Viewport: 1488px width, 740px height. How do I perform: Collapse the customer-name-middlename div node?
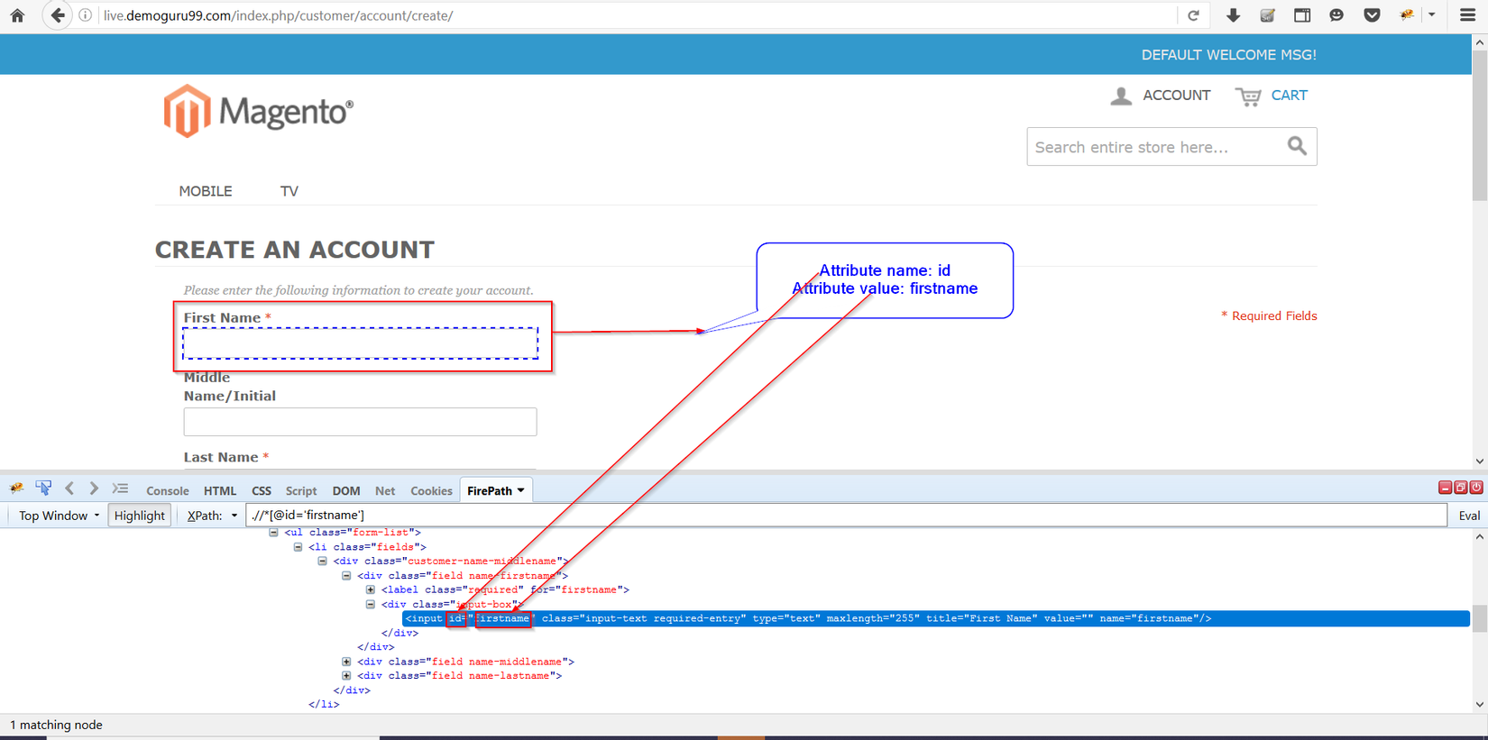coord(322,562)
